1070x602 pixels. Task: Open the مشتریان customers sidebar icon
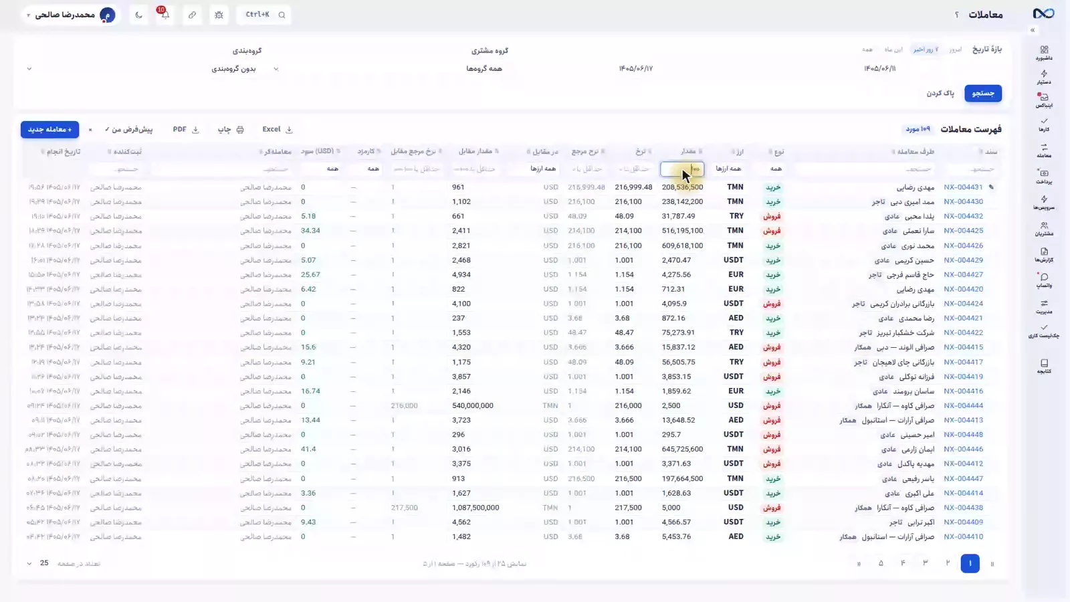tap(1044, 229)
